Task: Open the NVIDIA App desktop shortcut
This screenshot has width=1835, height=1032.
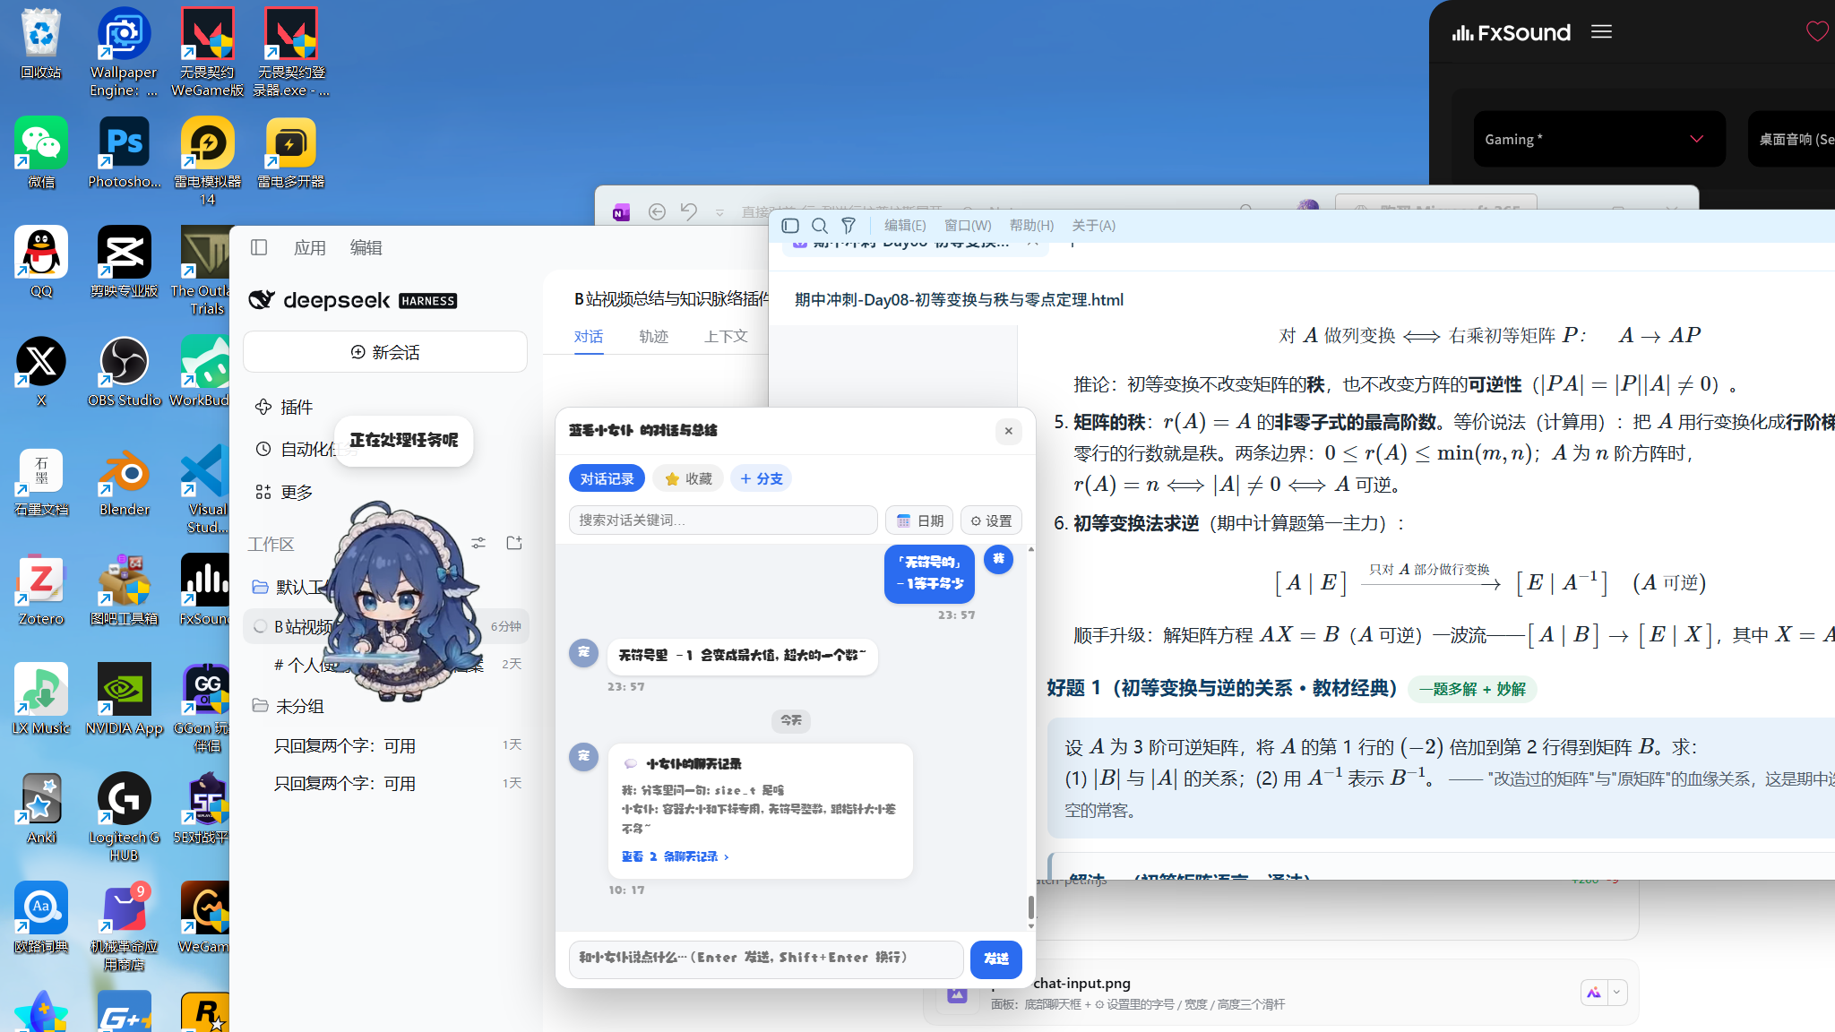Action: 124,699
